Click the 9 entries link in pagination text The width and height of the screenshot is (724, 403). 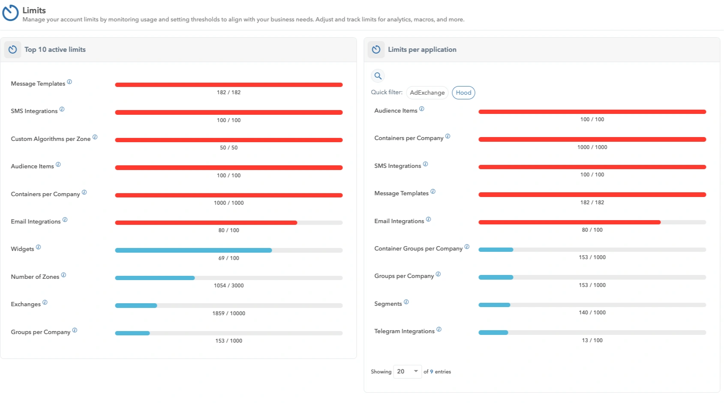tap(431, 371)
